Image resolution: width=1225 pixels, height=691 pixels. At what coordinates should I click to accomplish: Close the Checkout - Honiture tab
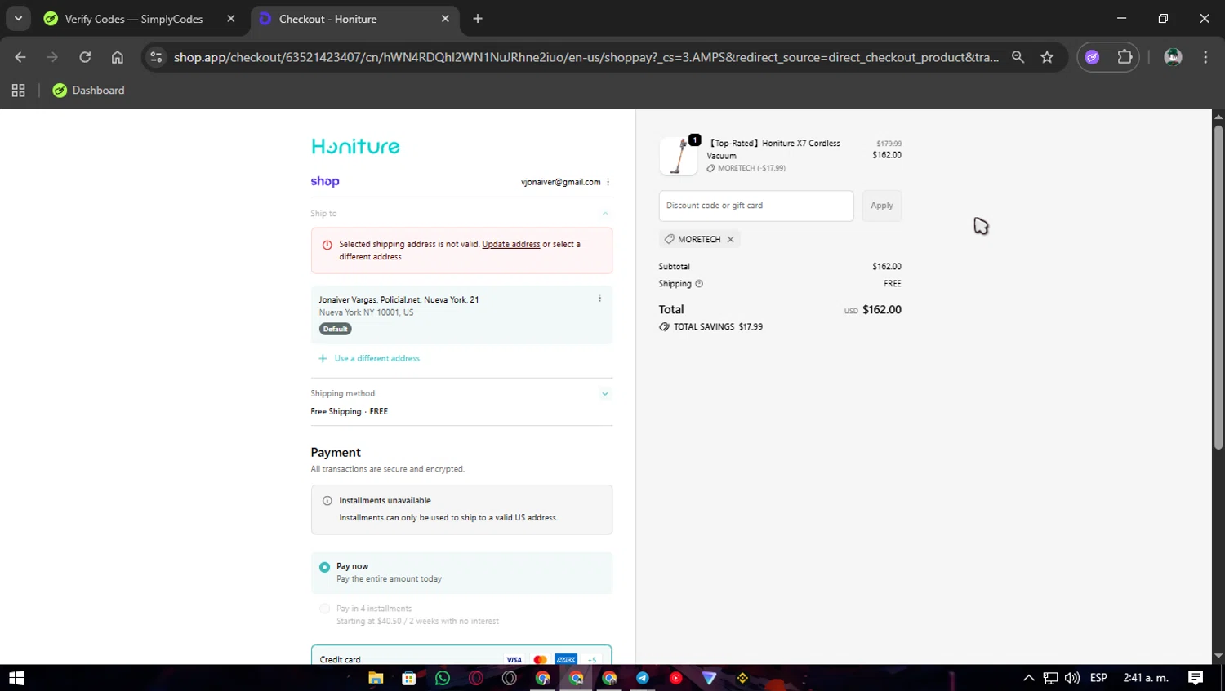(445, 19)
